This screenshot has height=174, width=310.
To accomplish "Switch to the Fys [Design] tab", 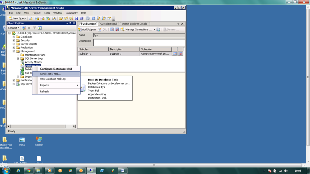I will (89, 24).
